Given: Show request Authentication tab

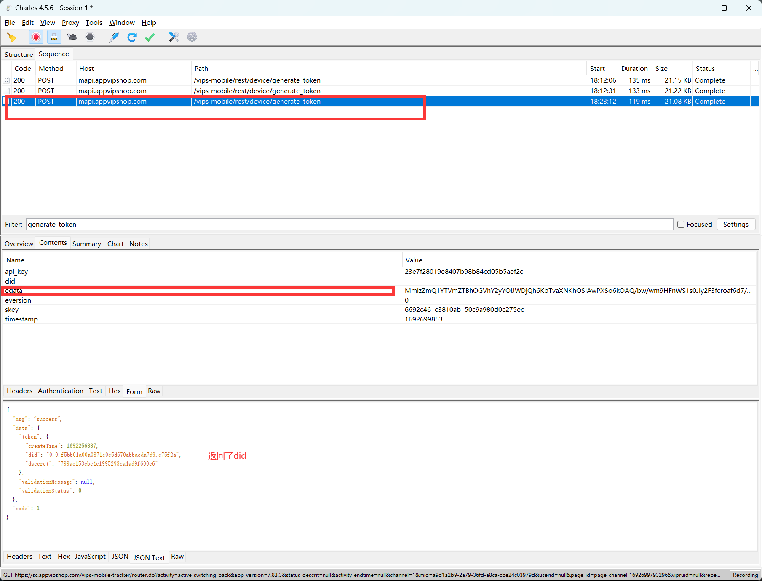Looking at the screenshot, I should [x=61, y=391].
